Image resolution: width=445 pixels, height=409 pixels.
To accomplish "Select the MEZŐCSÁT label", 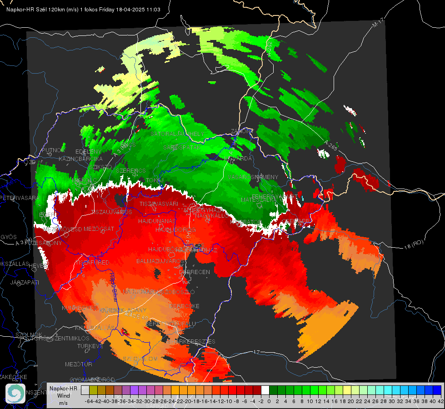I will [x=99, y=229].
